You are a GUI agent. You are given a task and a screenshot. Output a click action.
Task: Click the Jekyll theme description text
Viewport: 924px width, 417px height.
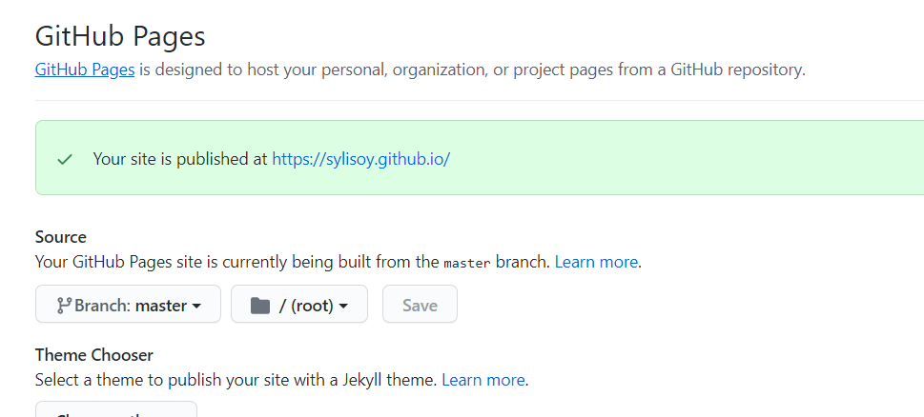coord(236,379)
